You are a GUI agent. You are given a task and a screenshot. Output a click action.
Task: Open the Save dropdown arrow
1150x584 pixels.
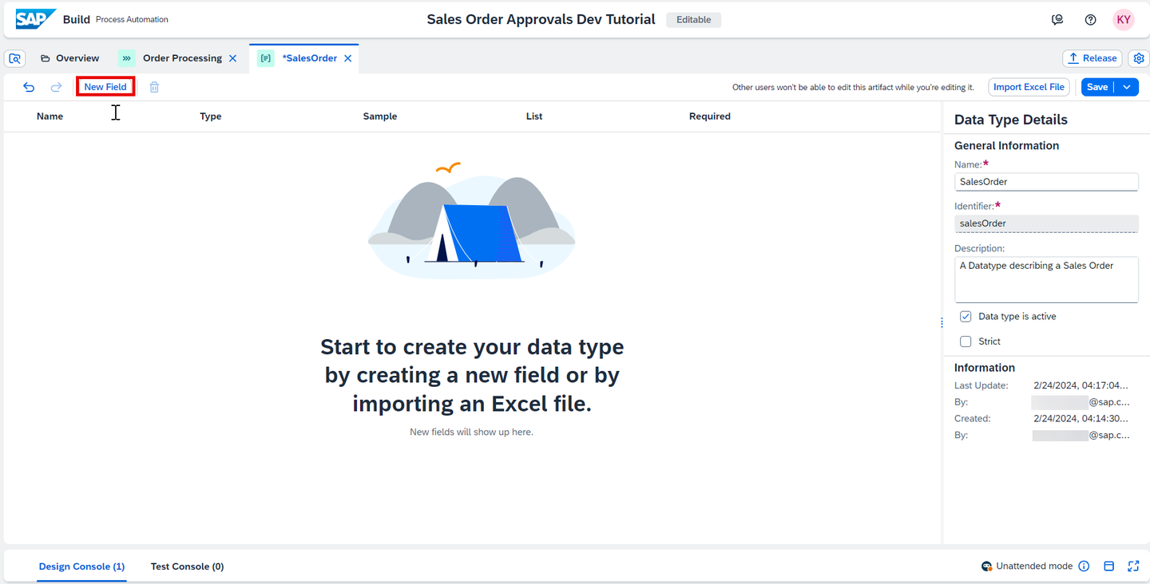[1127, 87]
